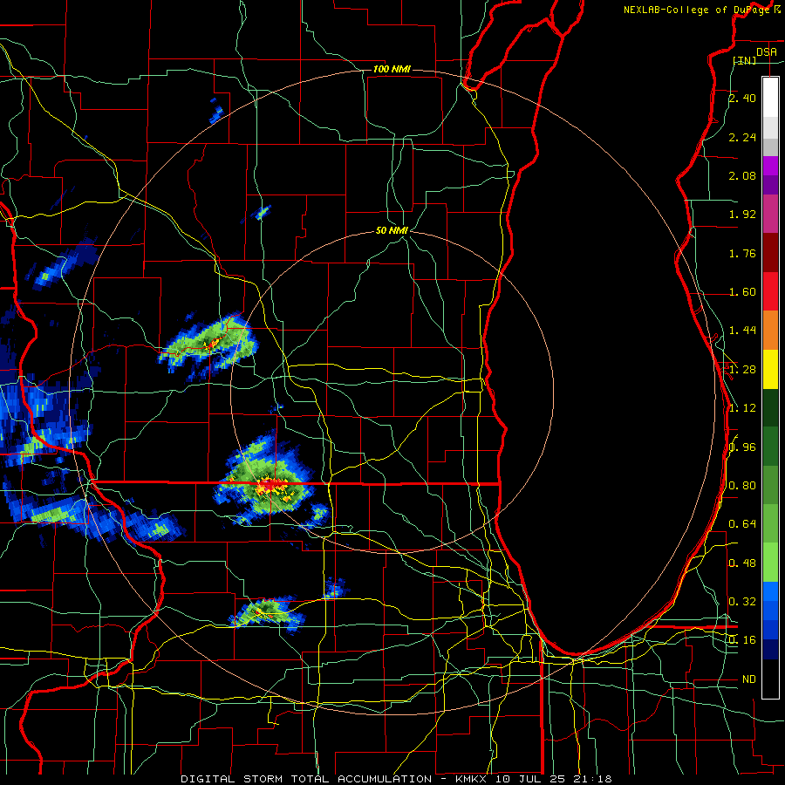The width and height of the screenshot is (785, 785).
Task: Click the [IN] units label
Action: (745, 60)
